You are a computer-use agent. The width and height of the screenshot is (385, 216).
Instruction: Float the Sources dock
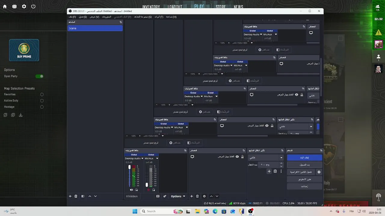[x=244, y=151]
